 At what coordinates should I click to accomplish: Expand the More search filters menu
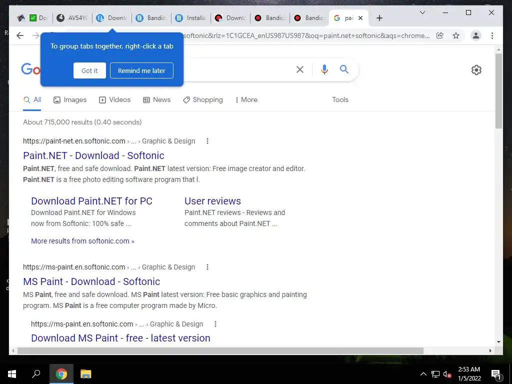246,100
